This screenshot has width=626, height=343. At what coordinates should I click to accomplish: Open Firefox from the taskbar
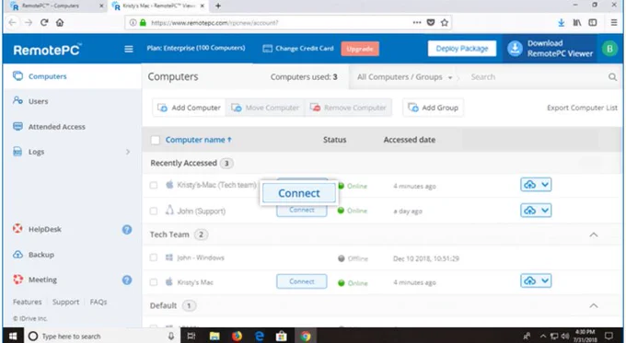pos(237,337)
